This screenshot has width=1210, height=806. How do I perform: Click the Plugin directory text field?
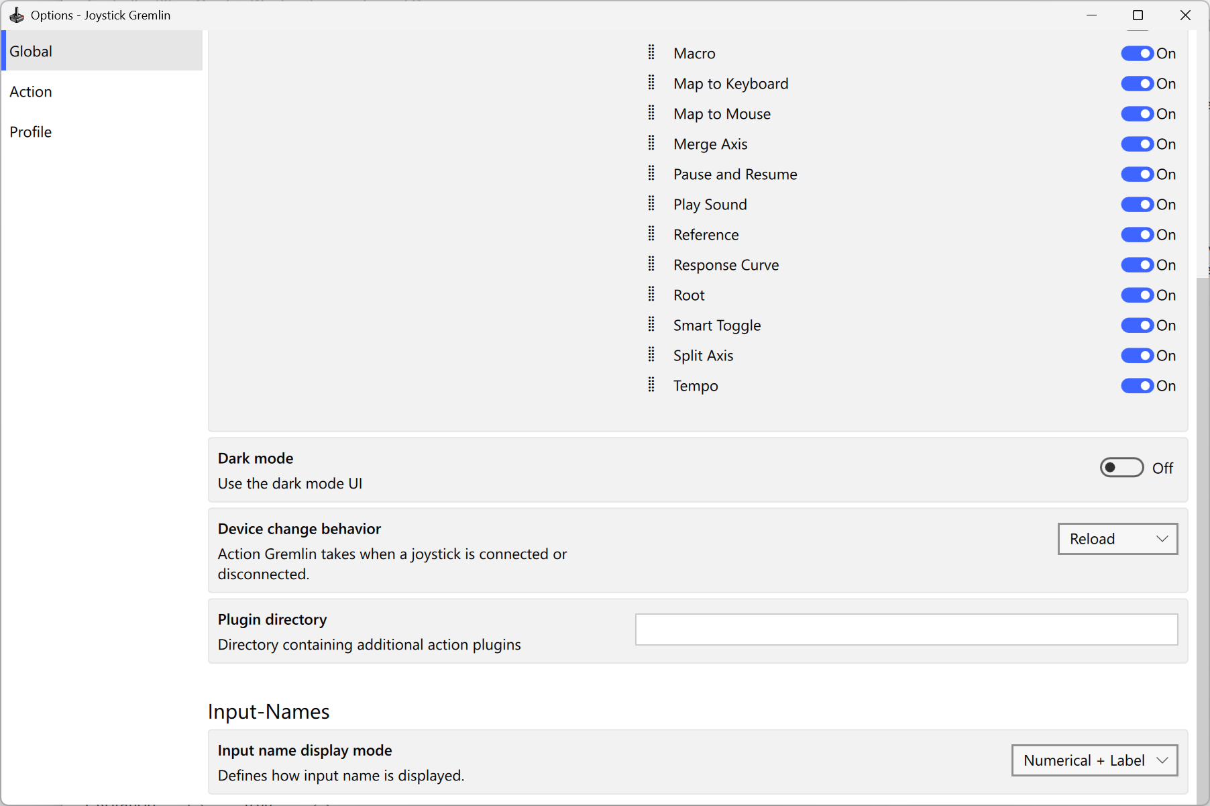(906, 629)
